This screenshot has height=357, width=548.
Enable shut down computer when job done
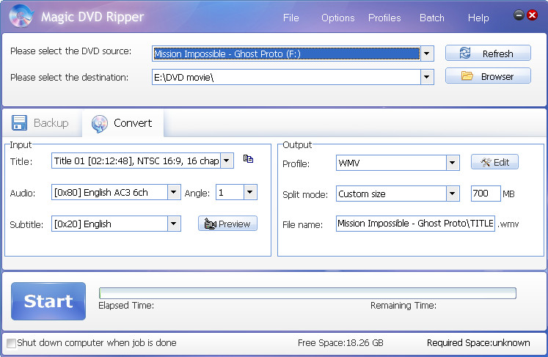coord(12,343)
